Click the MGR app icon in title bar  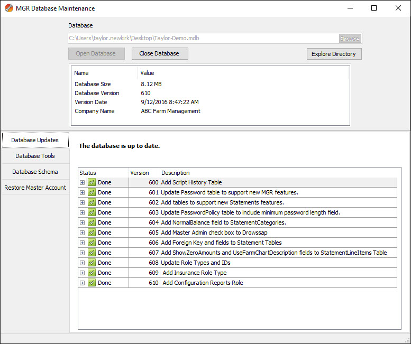(x=8, y=8)
